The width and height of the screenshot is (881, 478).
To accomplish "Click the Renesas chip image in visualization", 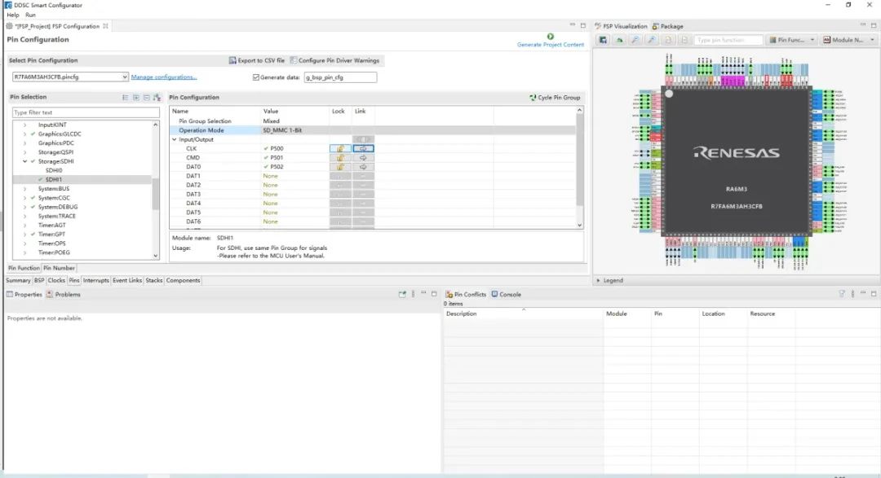I will click(736, 161).
